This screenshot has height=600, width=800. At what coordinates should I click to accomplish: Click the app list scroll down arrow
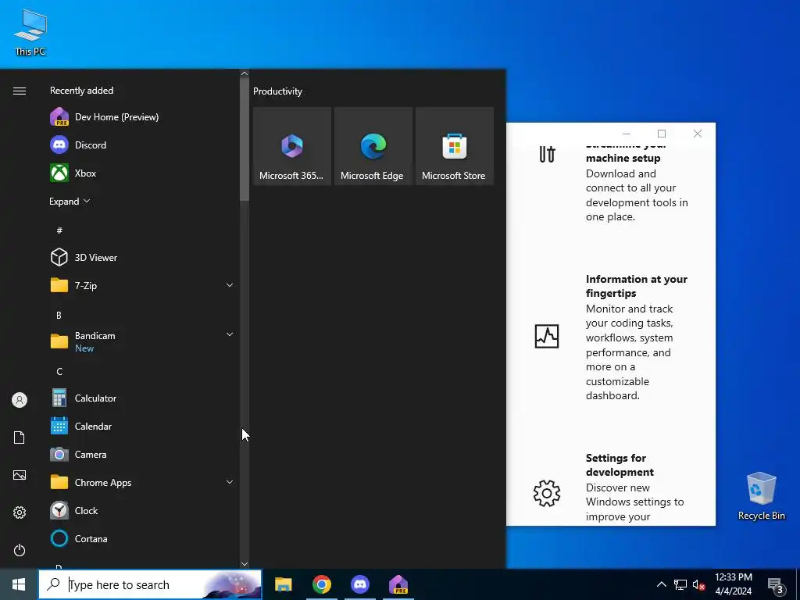(245, 564)
